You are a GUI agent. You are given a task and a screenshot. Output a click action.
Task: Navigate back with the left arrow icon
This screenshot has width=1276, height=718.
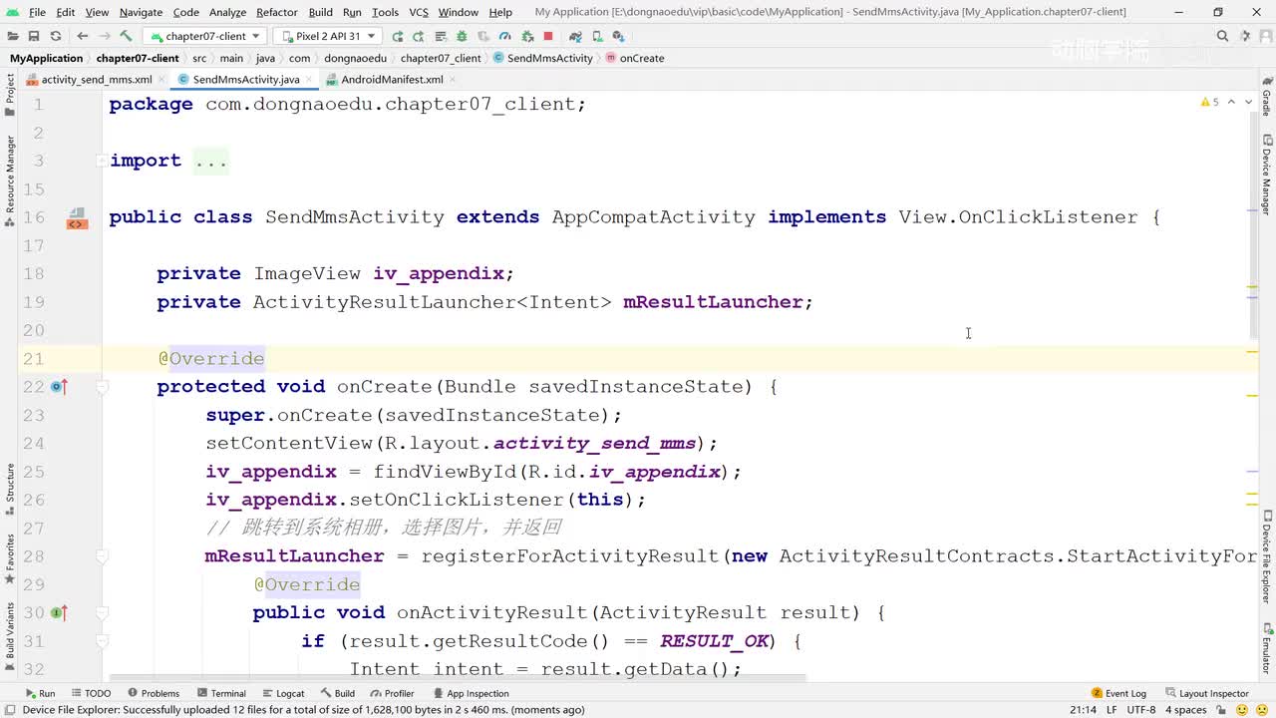pos(83,36)
